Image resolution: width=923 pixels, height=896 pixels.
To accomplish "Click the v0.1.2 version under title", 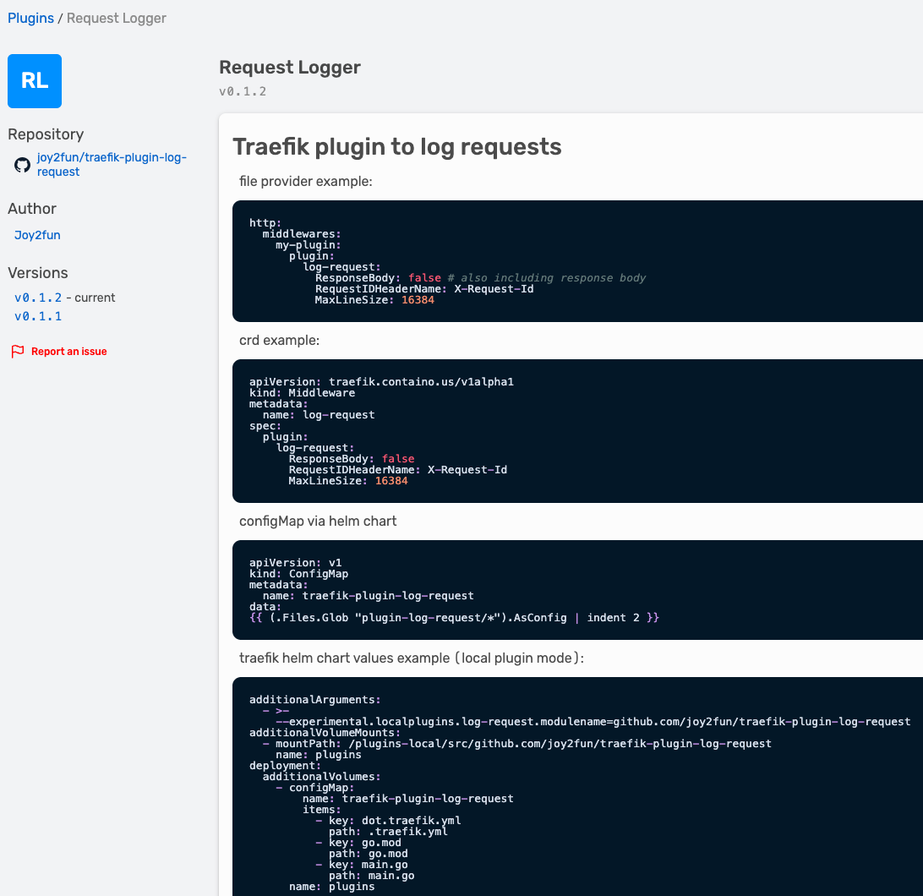I will click(243, 91).
